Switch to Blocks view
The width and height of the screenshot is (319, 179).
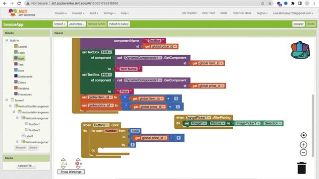pyautogui.click(x=311, y=24)
